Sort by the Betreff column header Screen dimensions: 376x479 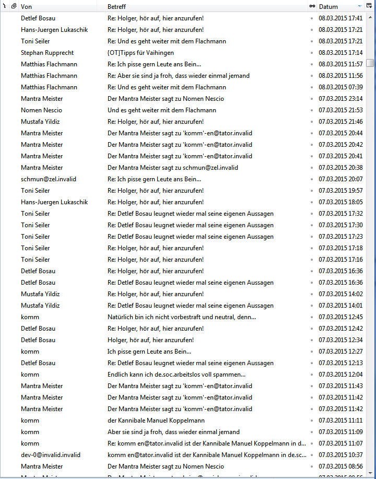[x=116, y=6]
